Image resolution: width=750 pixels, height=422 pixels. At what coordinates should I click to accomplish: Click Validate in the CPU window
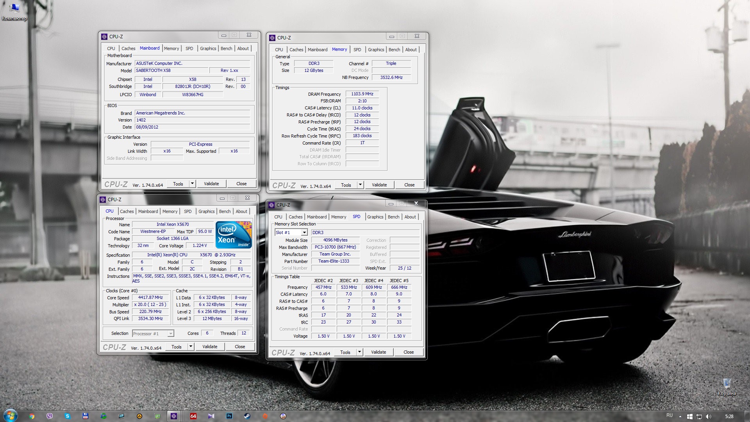(x=210, y=347)
